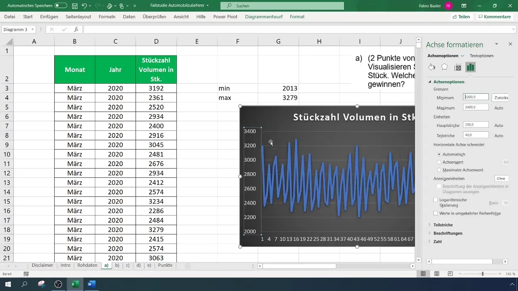
Task: Click cell containing 3279 in column G
Action: click(278, 98)
